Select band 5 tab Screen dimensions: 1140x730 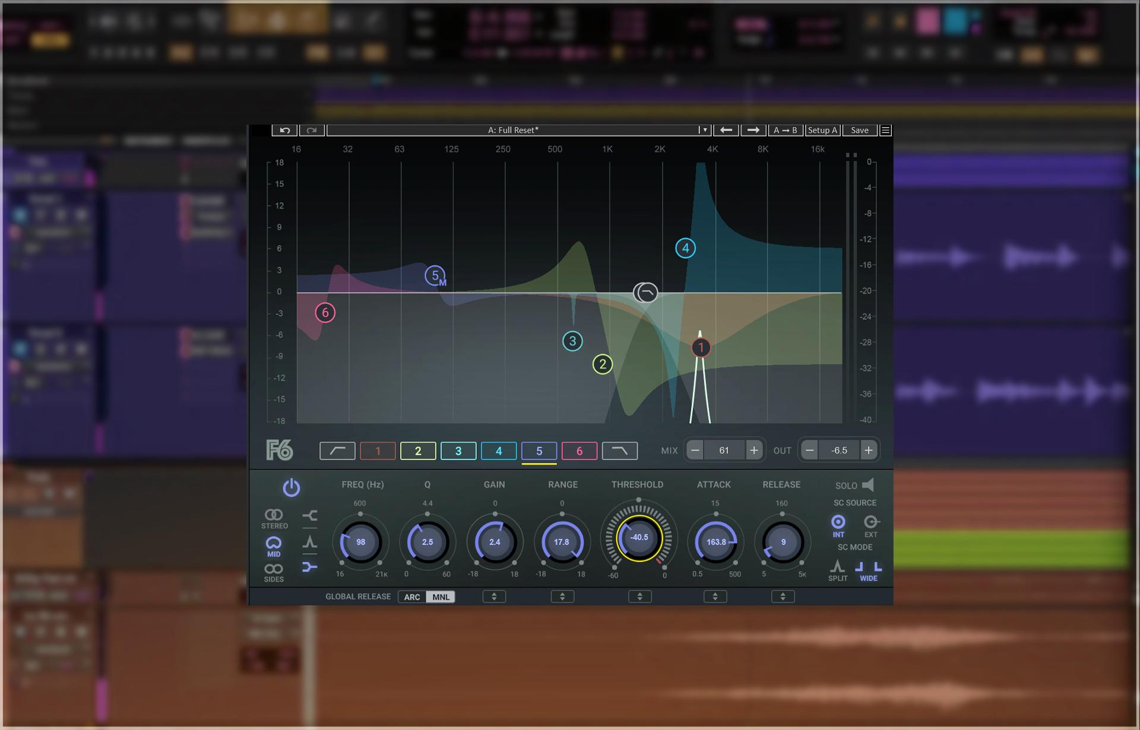(539, 450)
